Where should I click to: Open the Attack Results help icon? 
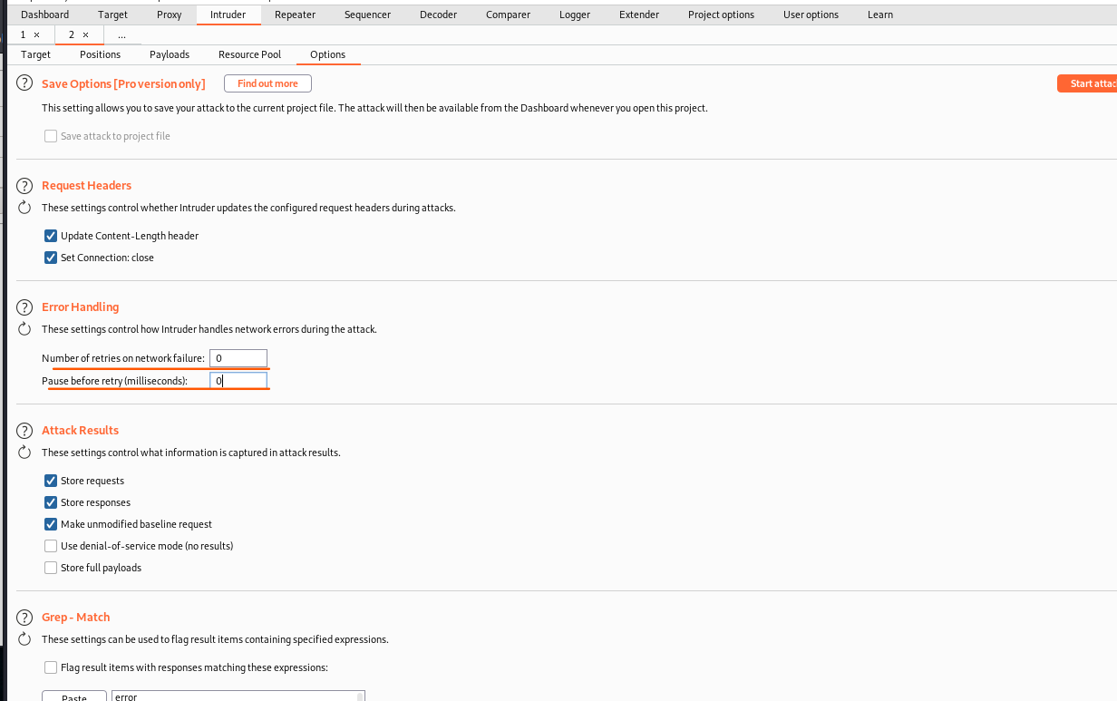[24, 430]
